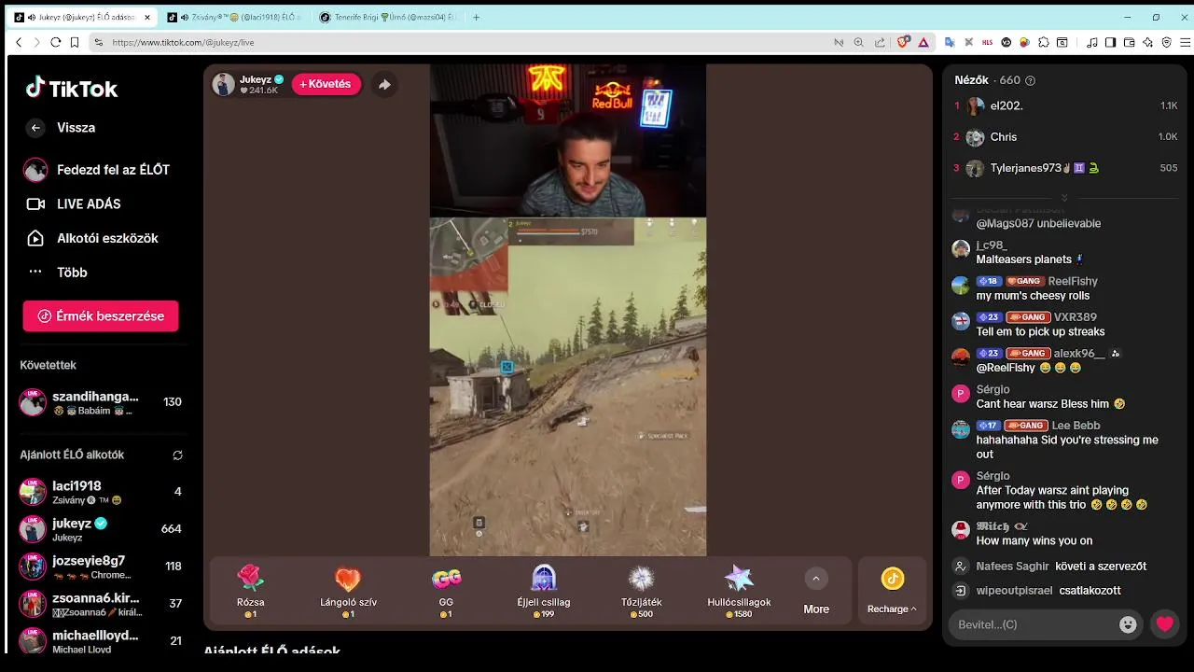This screenshot has width=1194, height=672.
Task: Click Lee Bebb username in chat
Action: tap(1076, 426)
